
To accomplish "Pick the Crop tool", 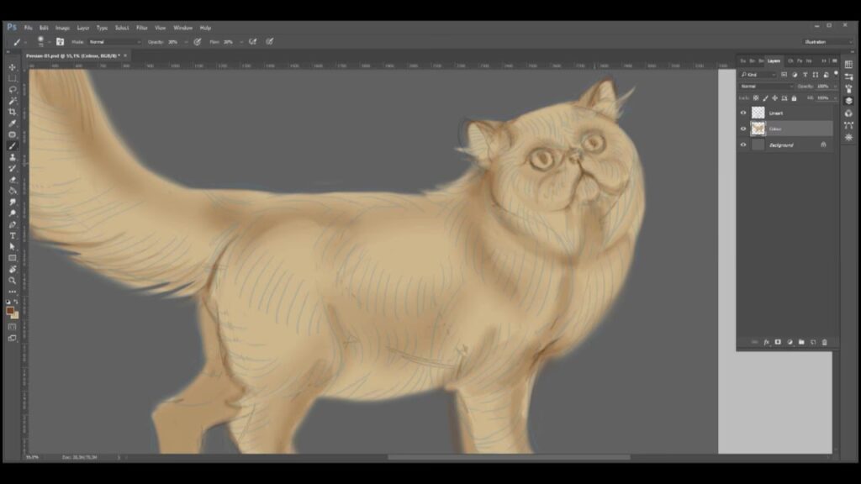I will pos(12,112).
